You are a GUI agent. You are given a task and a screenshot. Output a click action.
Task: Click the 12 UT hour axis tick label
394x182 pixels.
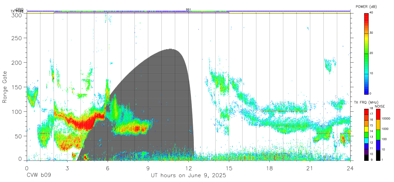point(189,168)
